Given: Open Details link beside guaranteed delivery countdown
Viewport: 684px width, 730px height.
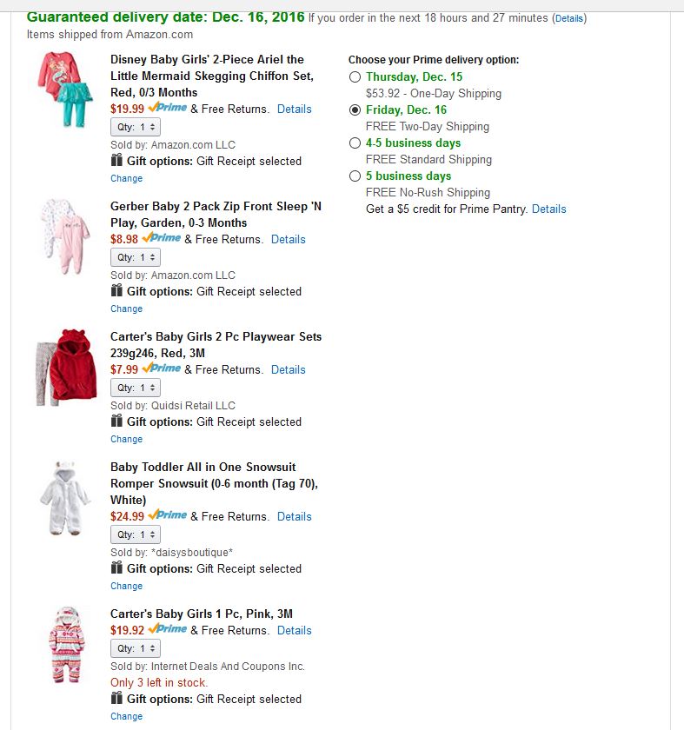Looking at the screenshot, I should (569, 18).
